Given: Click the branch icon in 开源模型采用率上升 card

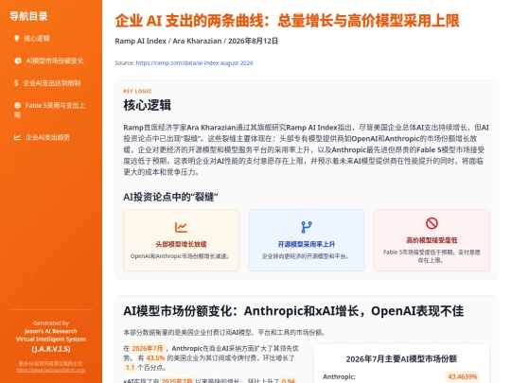Looking at the screenshot, I should [x=307, y=227].
